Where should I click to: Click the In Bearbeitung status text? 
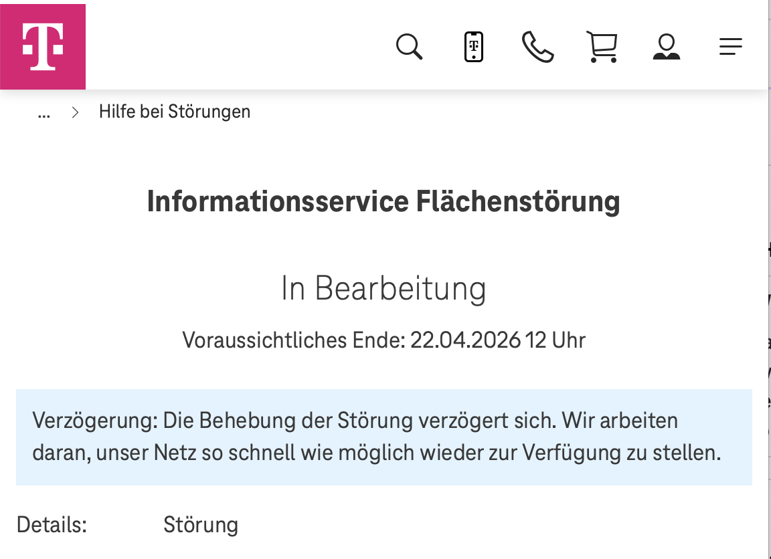[x=383, y=289]
